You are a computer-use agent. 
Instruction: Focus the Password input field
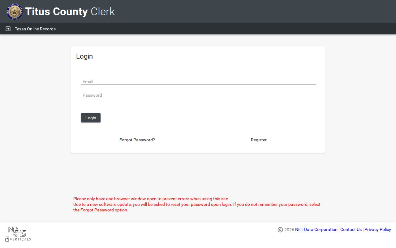pos(198,95)
